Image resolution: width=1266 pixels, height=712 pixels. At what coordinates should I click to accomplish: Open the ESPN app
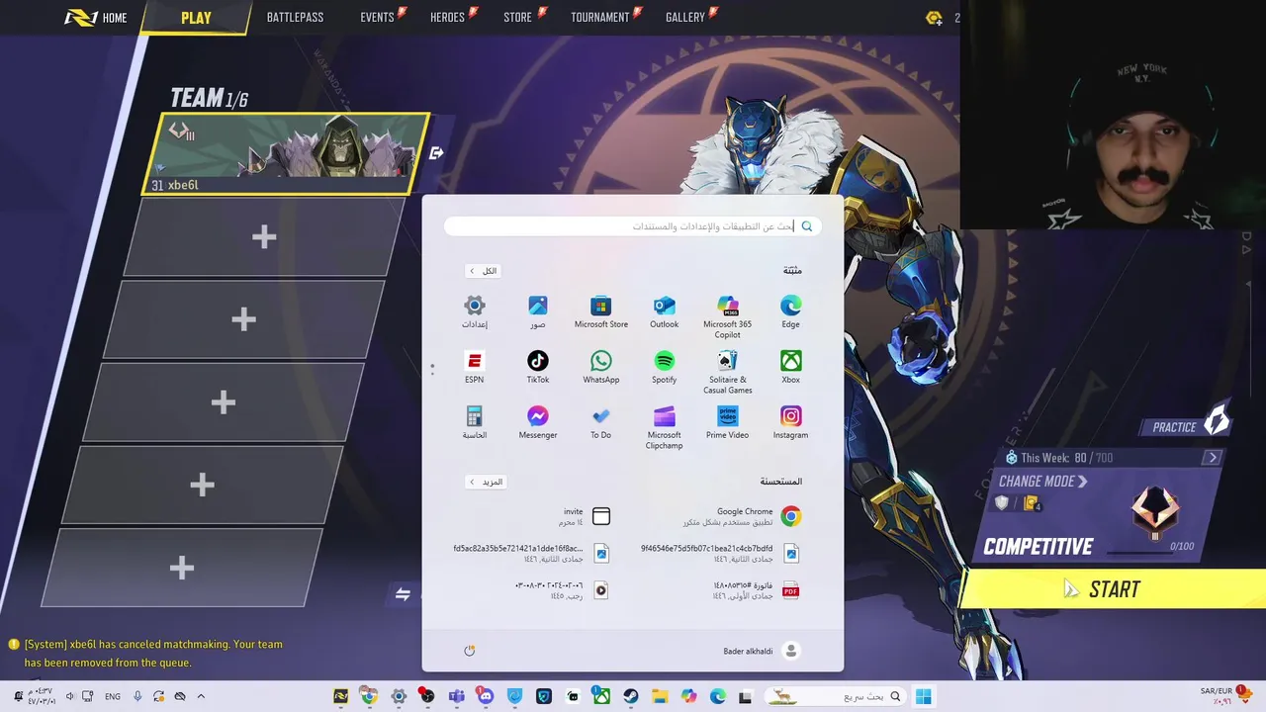pyautogui.click(x=475, y=367)
